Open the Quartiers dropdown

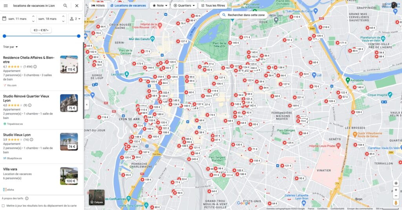(184, 5)
